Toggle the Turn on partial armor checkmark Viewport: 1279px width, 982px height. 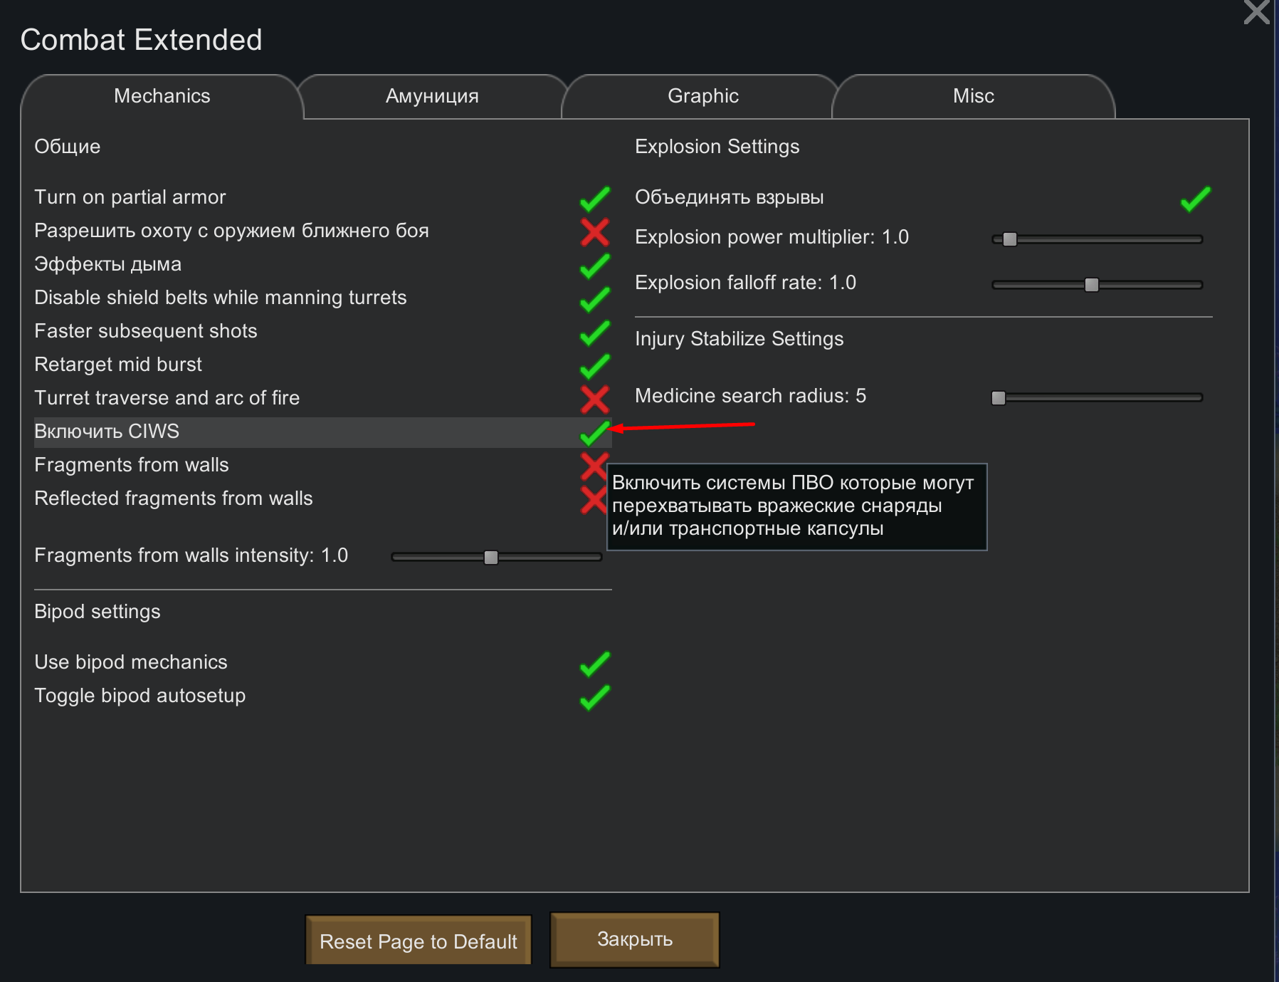tap(594, 199)
